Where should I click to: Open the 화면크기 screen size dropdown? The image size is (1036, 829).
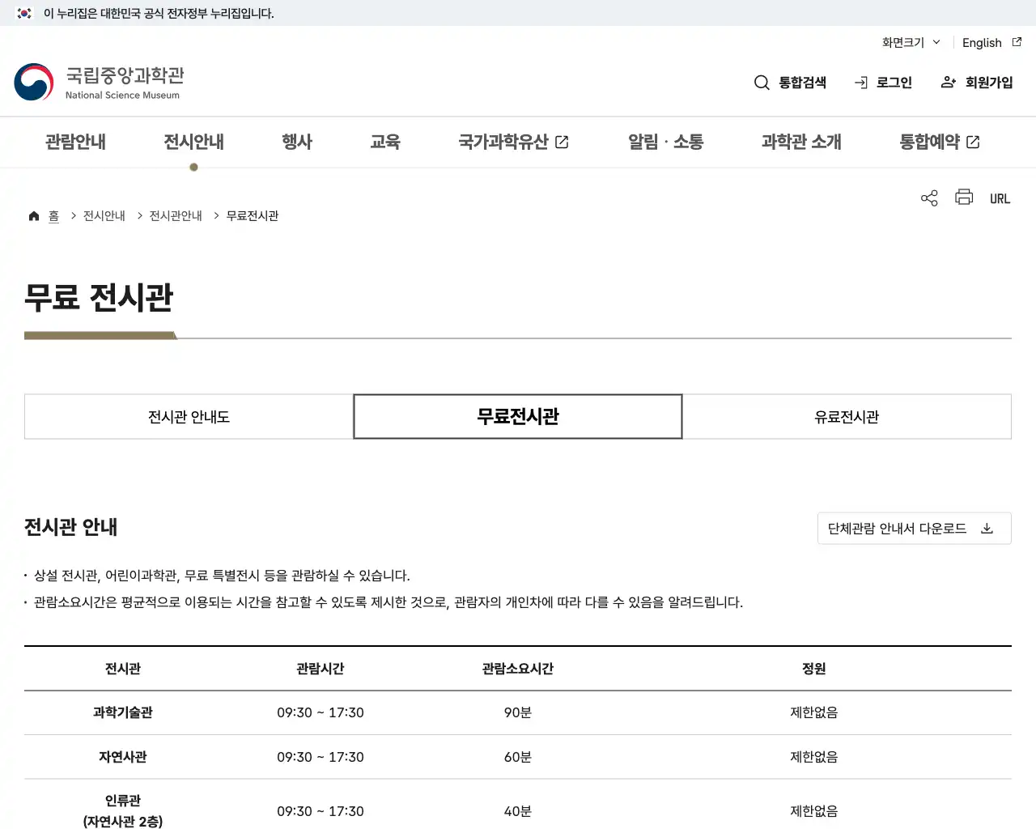[x=909, y=43]
